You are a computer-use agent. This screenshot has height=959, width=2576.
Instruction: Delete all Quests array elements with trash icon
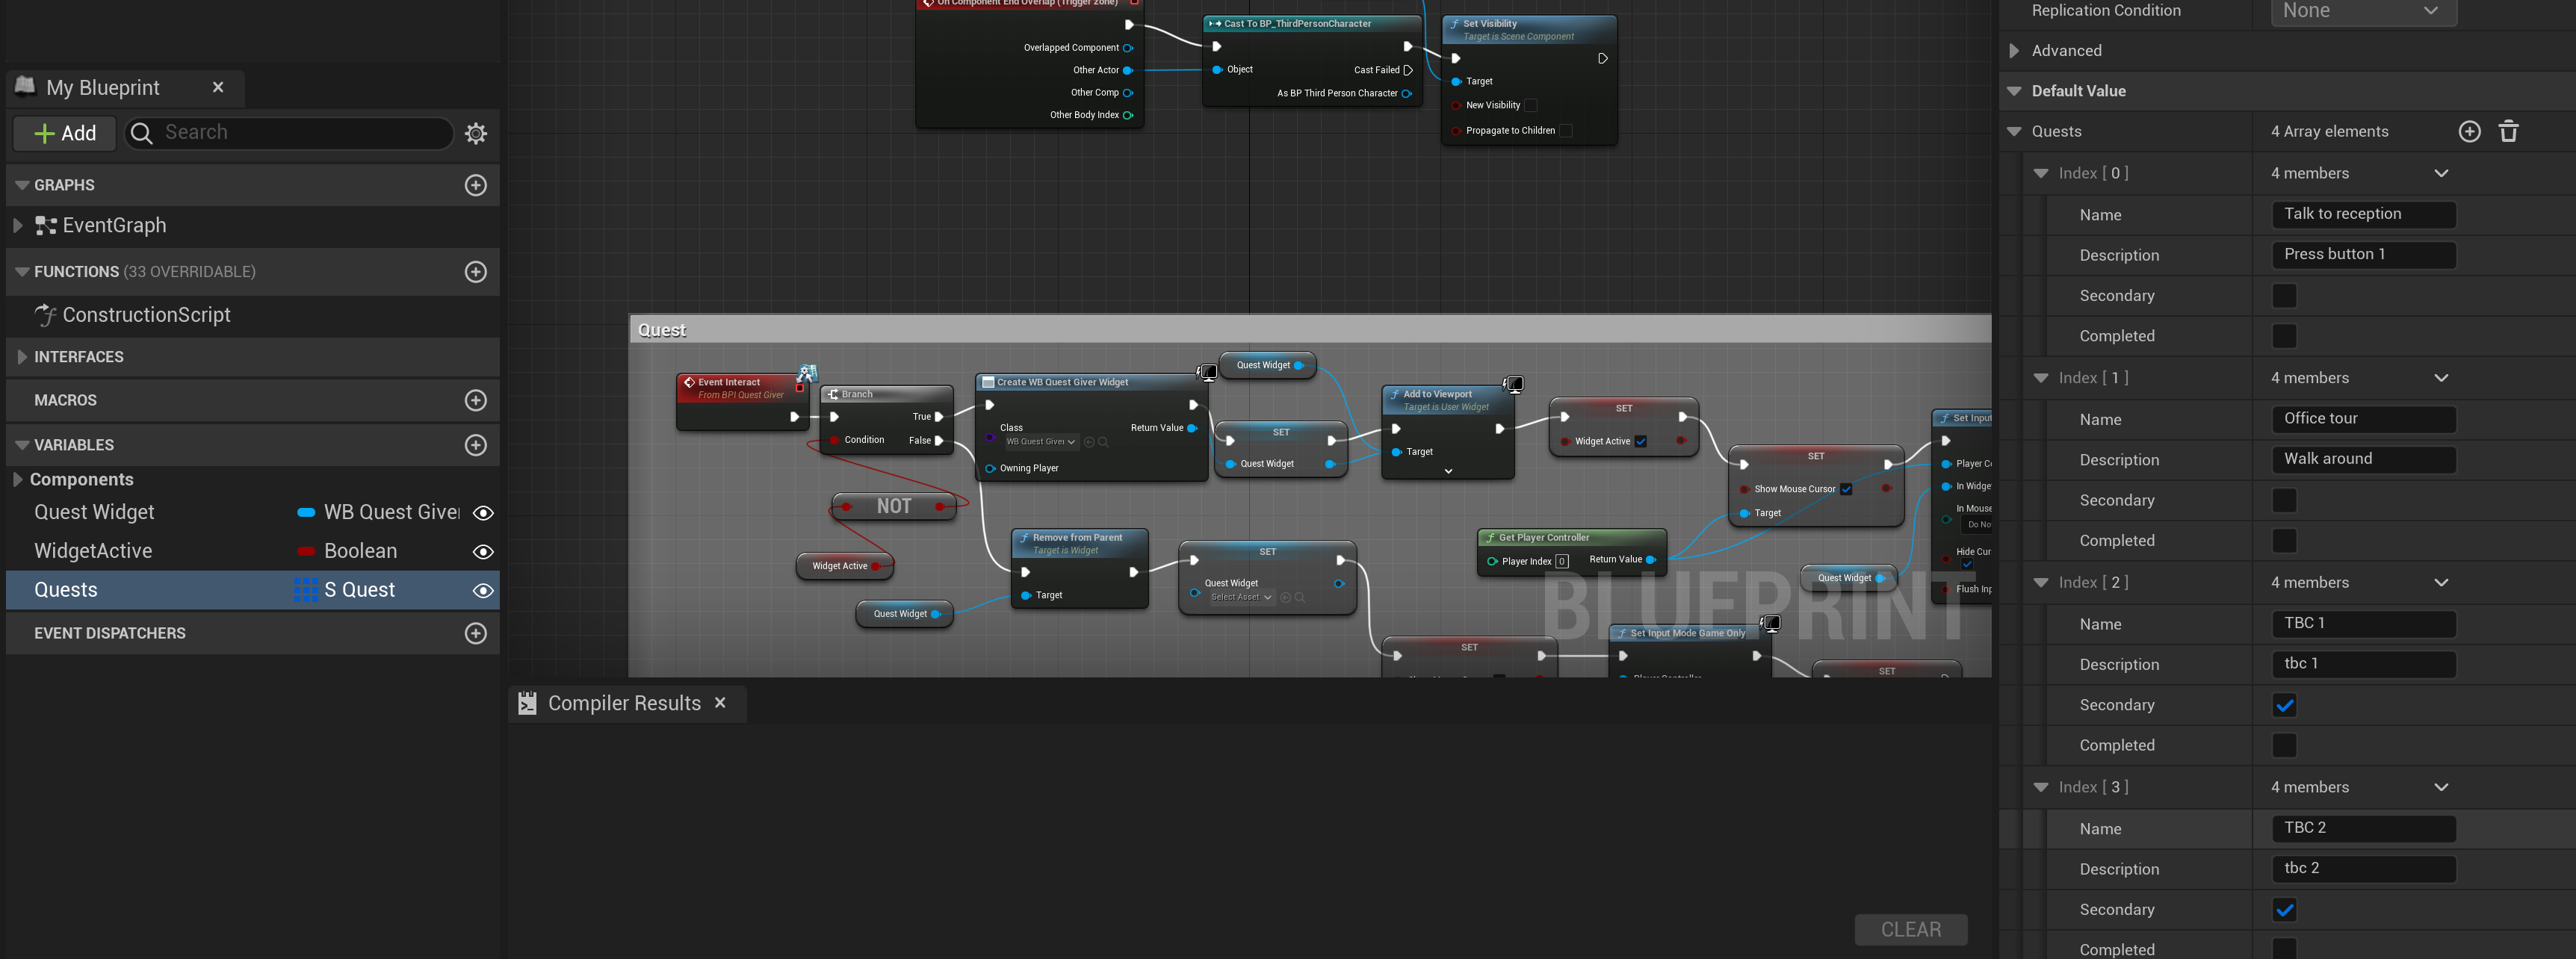pos(2508,132)
